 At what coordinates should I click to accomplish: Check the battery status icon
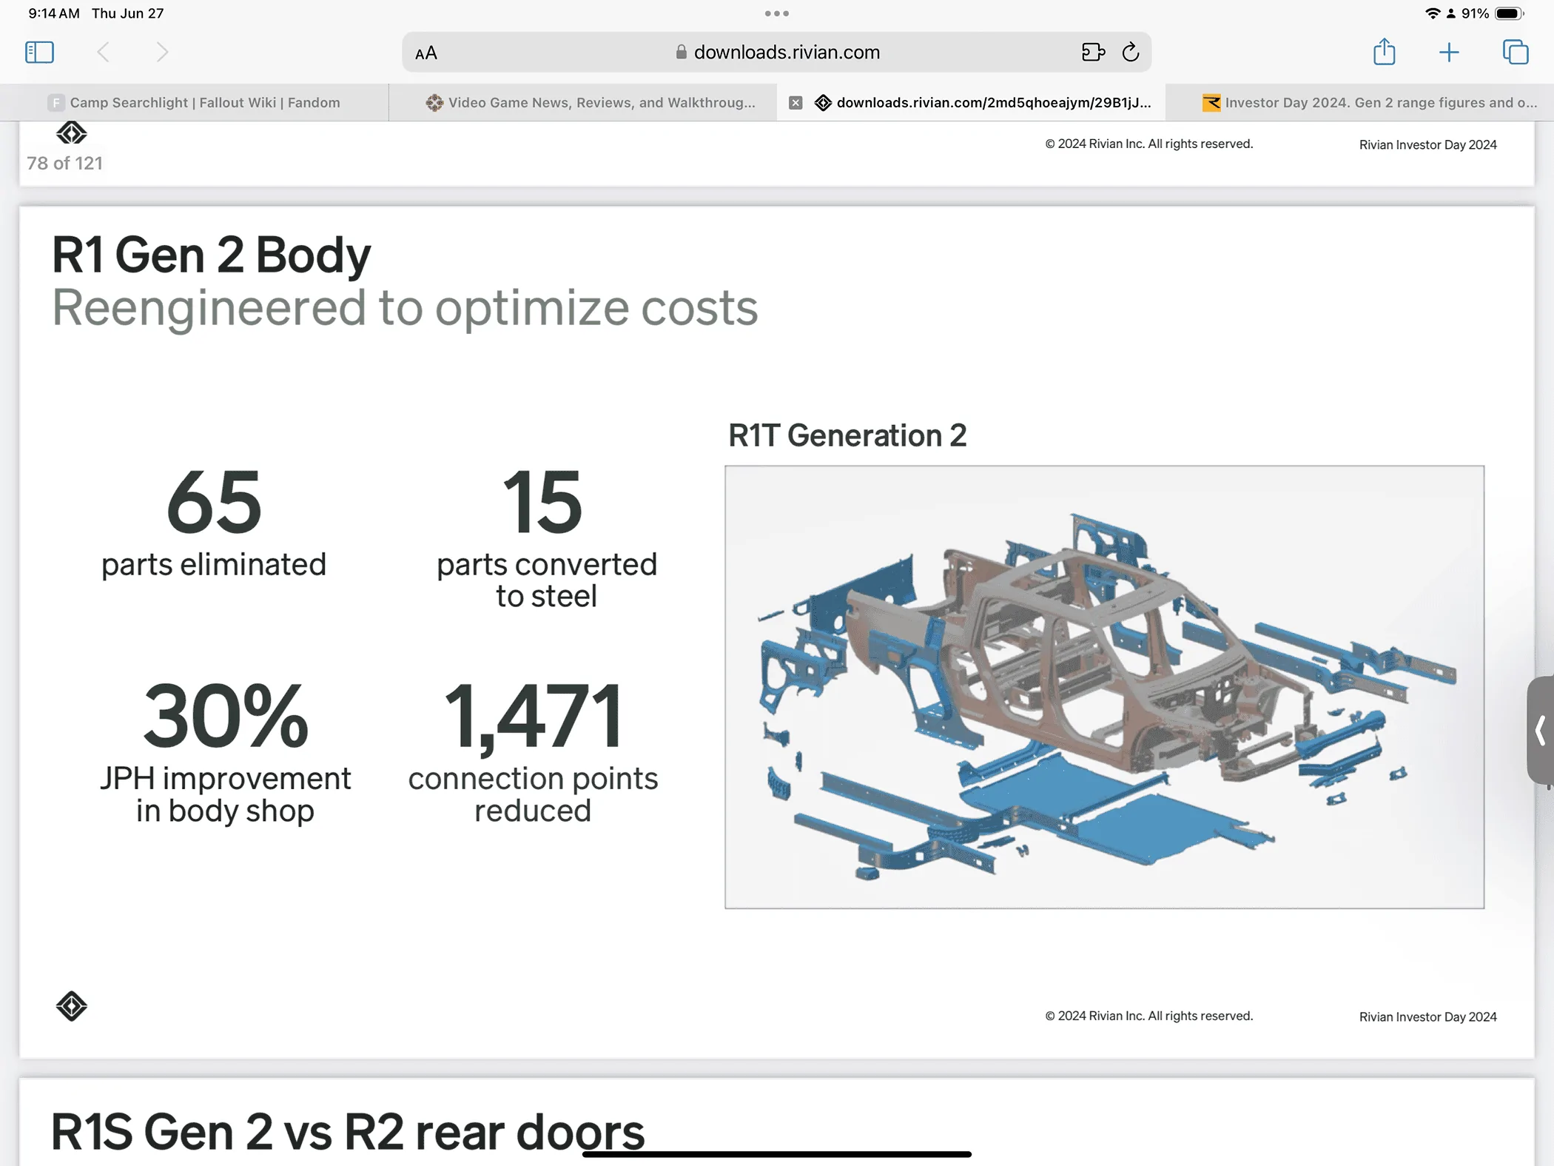tap(1510, 13)
